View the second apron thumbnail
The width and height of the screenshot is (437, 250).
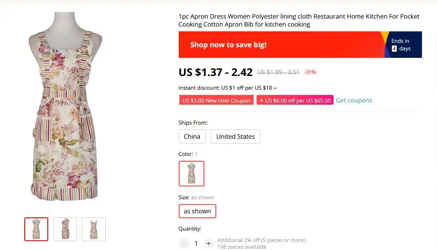(x=65, y=229)
